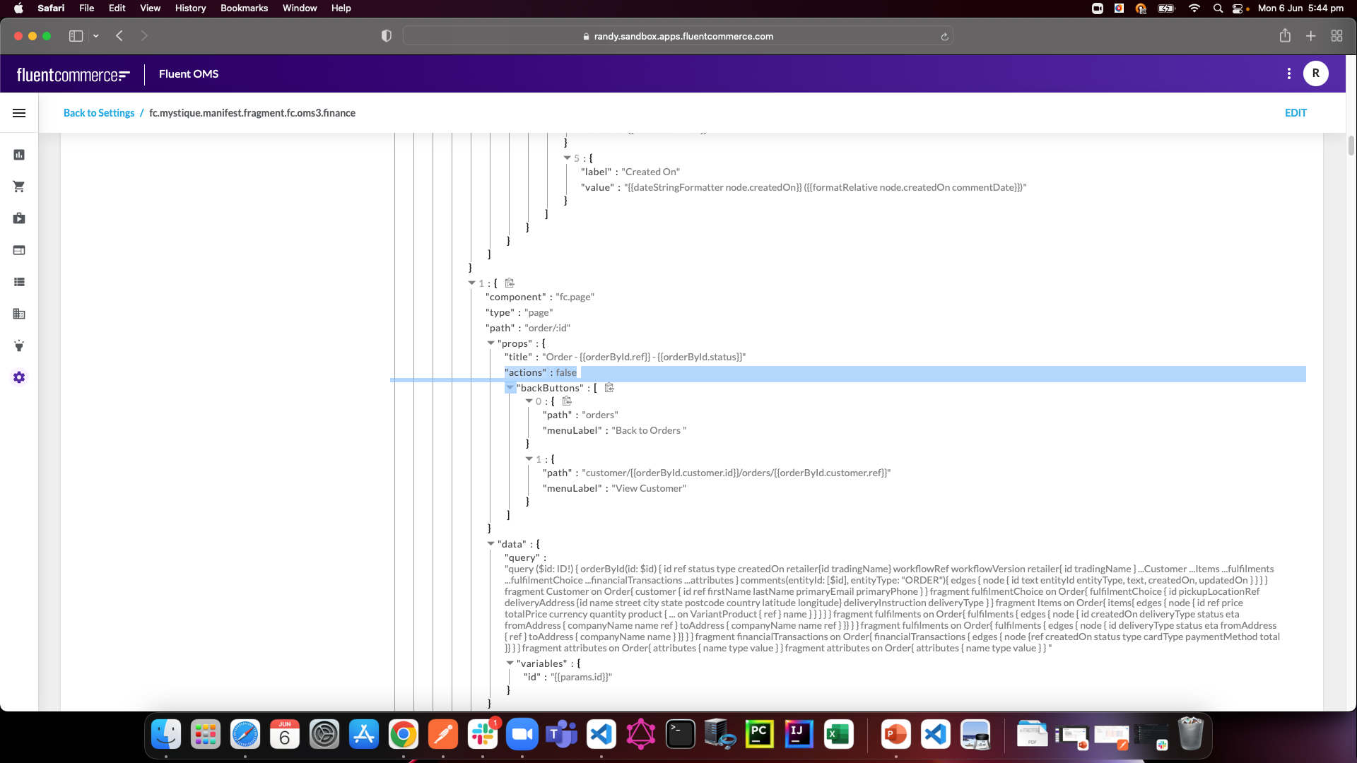This screenshot has height=763, width=1357.
Task: Click the settings gear icon in sidebar
Action: coord(18,377)
